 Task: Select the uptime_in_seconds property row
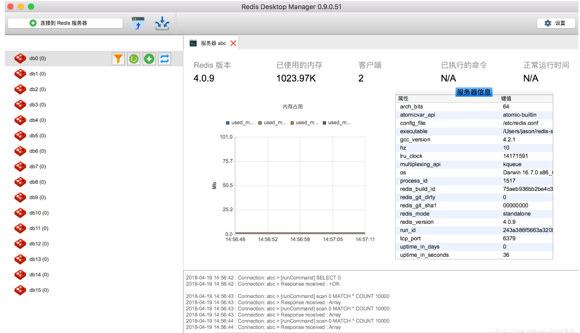tap(474, 255)
